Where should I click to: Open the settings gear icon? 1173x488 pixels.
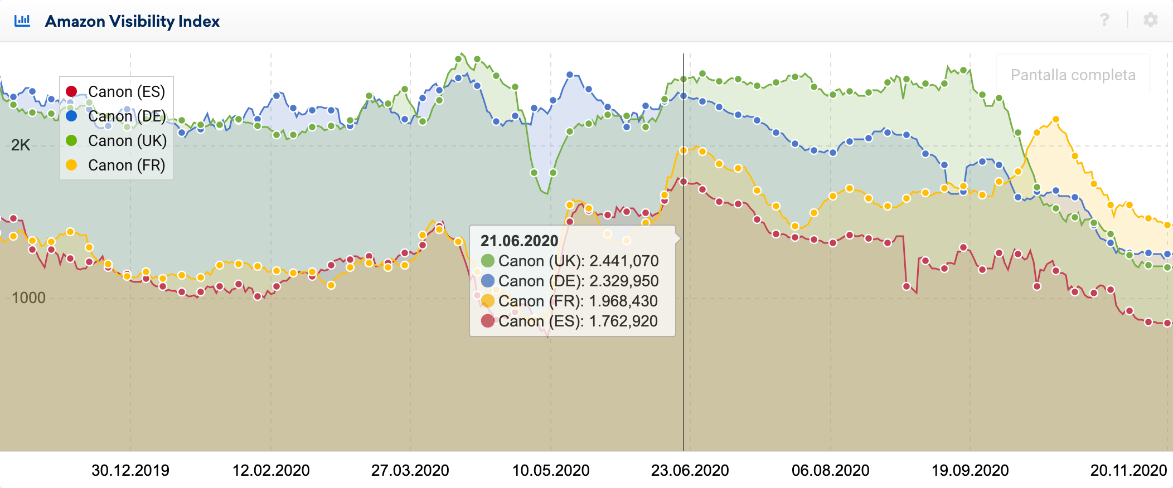coord(1150,21)
